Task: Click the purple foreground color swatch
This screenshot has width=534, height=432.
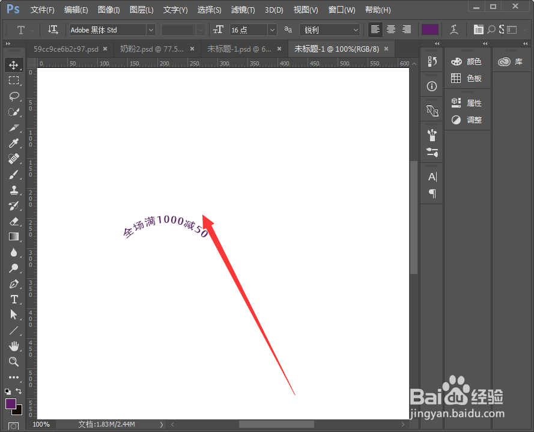Action: click(11, 404)
